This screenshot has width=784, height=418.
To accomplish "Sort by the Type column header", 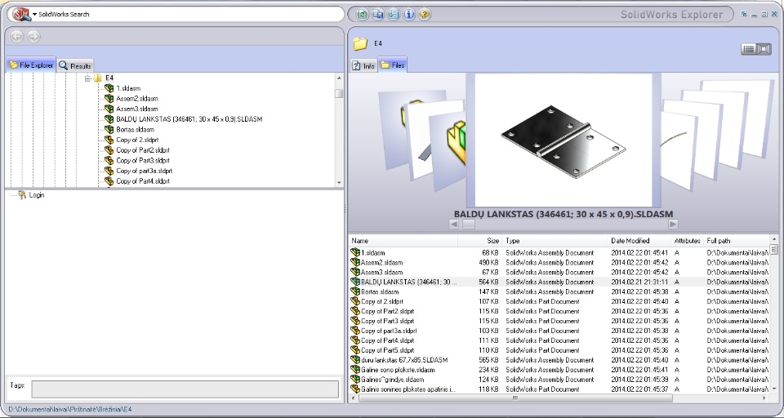I will click(554, 241).
